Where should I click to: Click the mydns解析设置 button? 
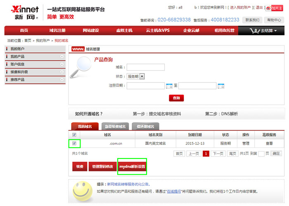coord(132,166)
